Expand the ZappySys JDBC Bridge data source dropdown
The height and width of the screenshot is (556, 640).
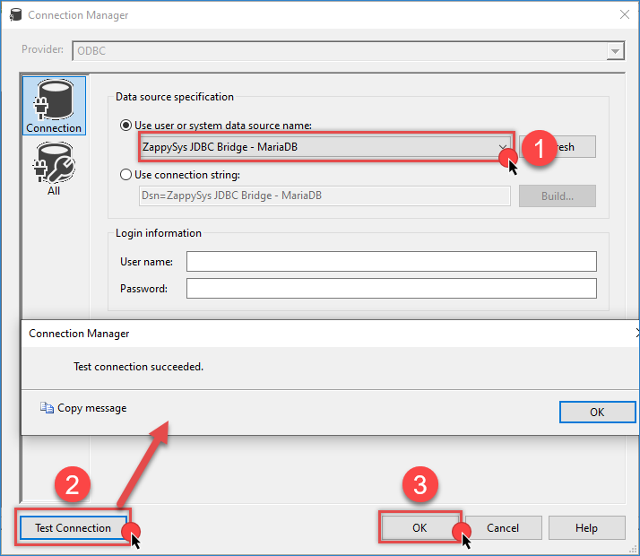coord(503,147)
